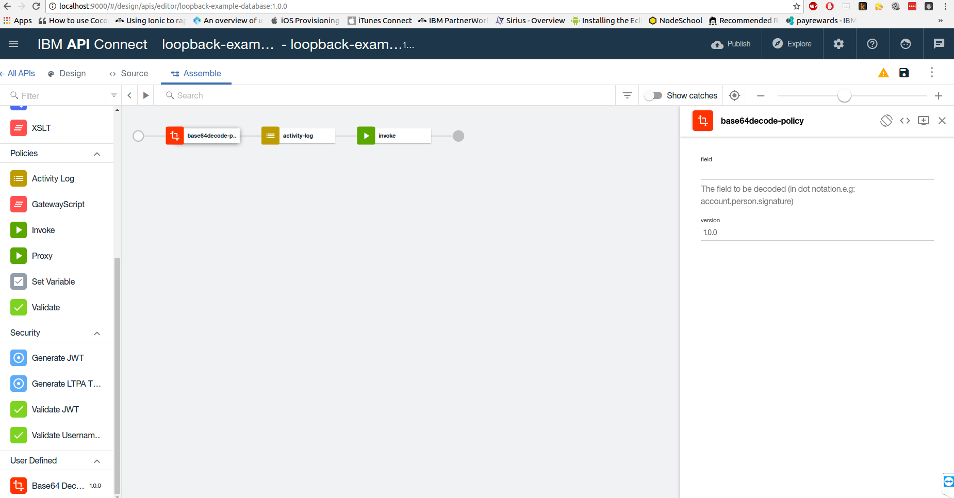Click the invoke node on canvas
The image size is (954, 498).
tap(394, 136)
